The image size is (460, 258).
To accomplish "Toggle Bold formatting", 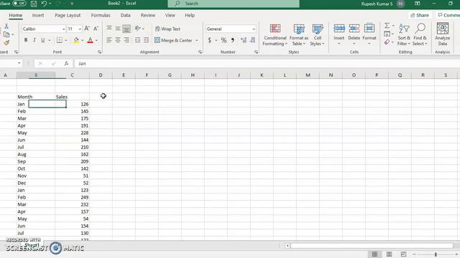I will click(x=26, y=40).
